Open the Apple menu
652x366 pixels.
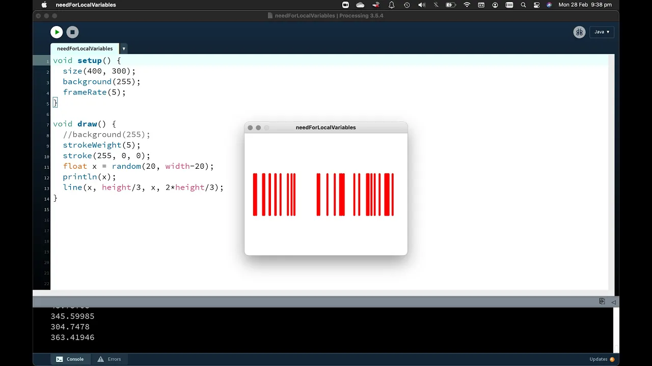44,5
